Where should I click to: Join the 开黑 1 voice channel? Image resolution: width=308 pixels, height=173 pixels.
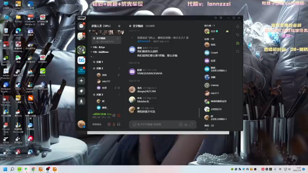(106, 62)
